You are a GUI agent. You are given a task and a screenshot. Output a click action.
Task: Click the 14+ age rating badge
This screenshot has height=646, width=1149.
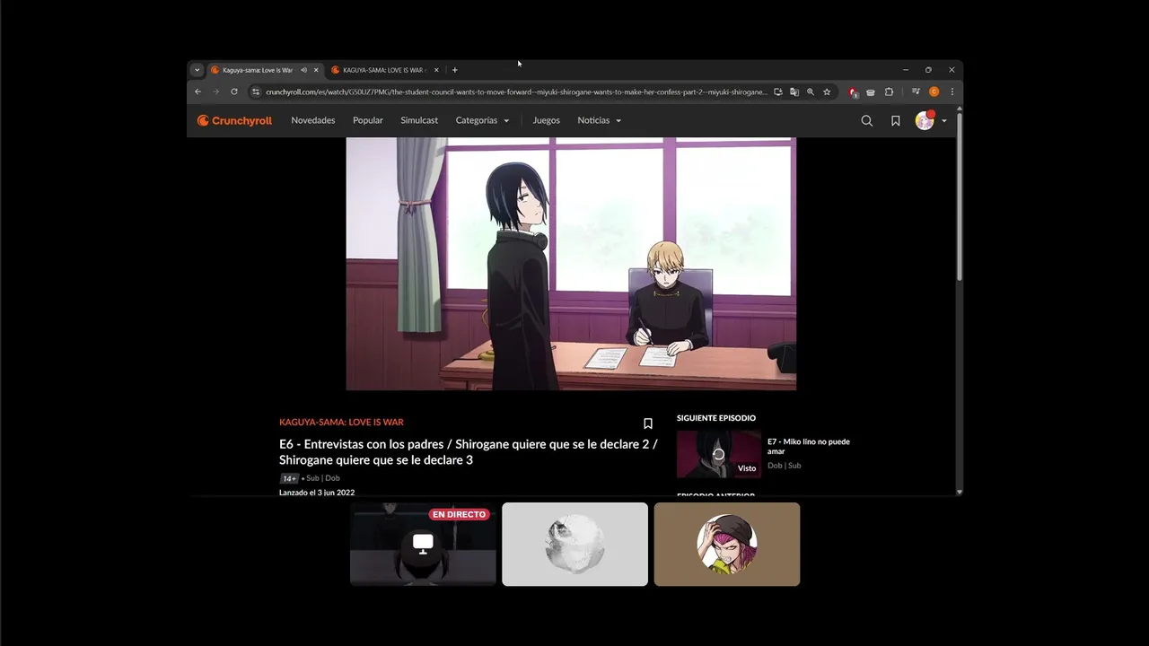point(289,478)
